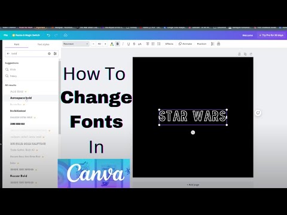Switch to the Text styles tab
Viewport: 287px width, 215px height.
pyautogui.click(x=43, y=44)
